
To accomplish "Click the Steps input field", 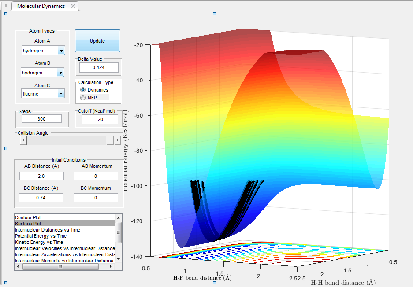I will pos(42,119).
